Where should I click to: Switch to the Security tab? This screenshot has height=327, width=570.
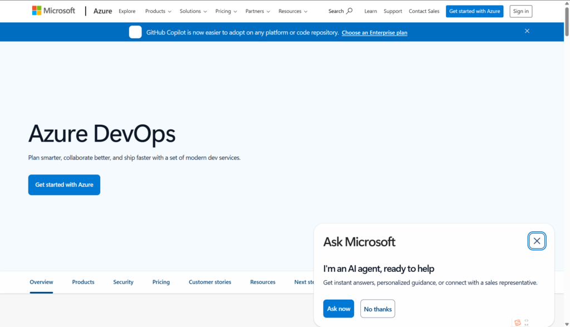123,282
